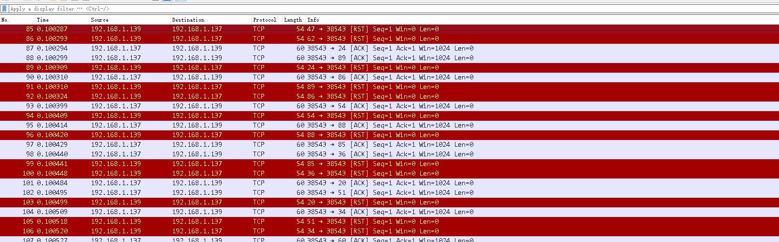
Task: Sort packets by the No. column header
Action: point(18,20)
